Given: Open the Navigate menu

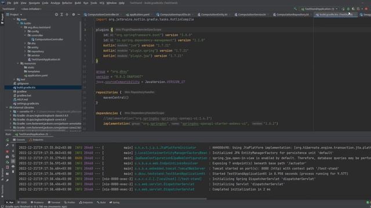Looking at the screenshot, I should coord(34,3).
